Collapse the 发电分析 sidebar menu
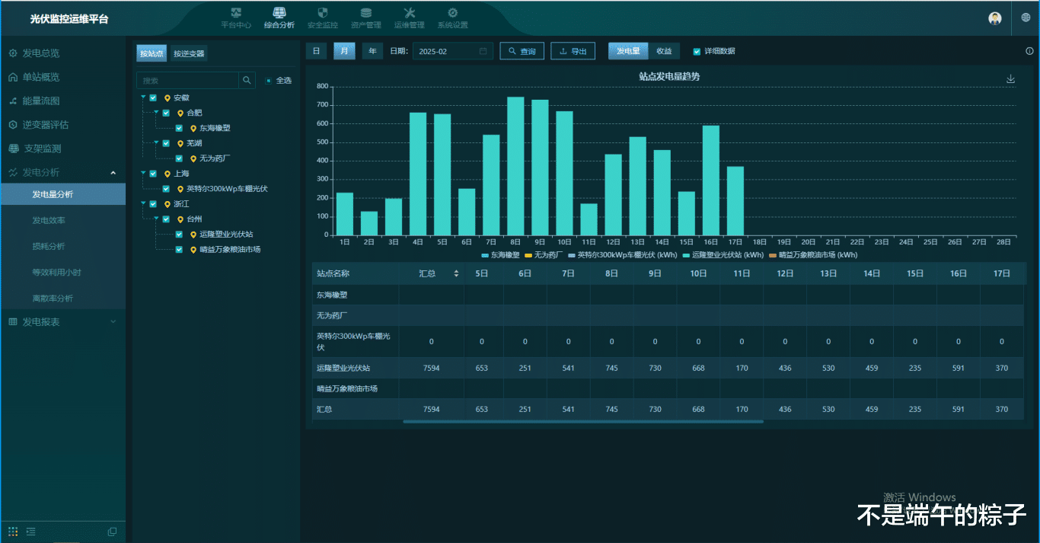The width and height of the screenshot is (1040, 543). tap(113, 173)
